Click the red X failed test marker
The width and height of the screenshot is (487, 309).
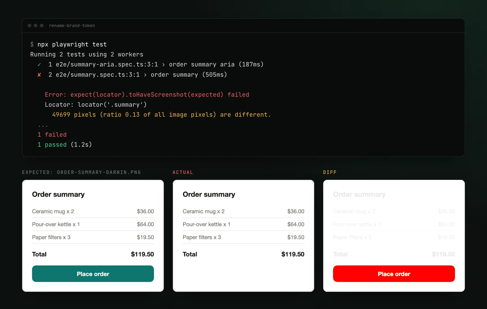[x=39, y=75]
